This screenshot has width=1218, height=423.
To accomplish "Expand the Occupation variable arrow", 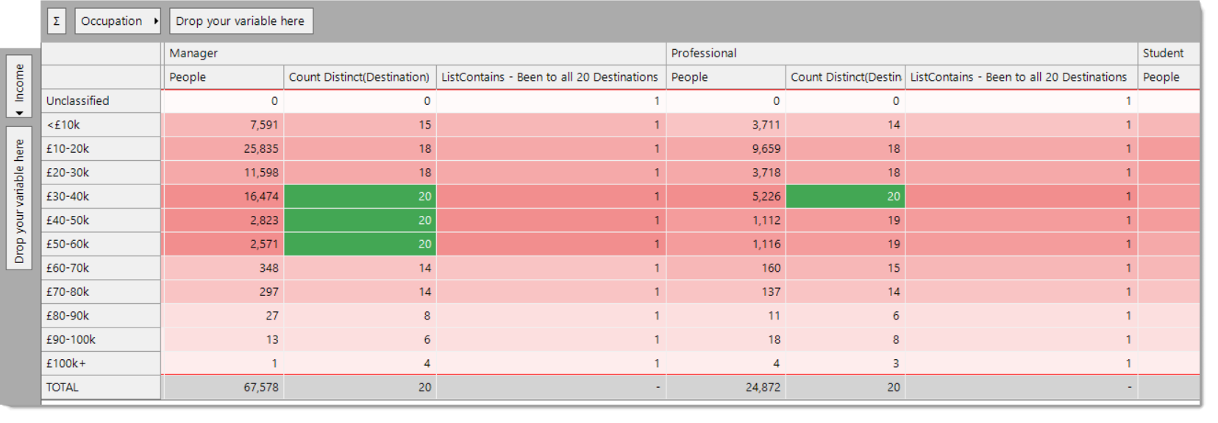I will point(156,21).
